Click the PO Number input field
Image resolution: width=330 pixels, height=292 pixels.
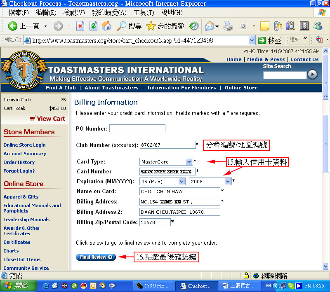coord(137,128)
